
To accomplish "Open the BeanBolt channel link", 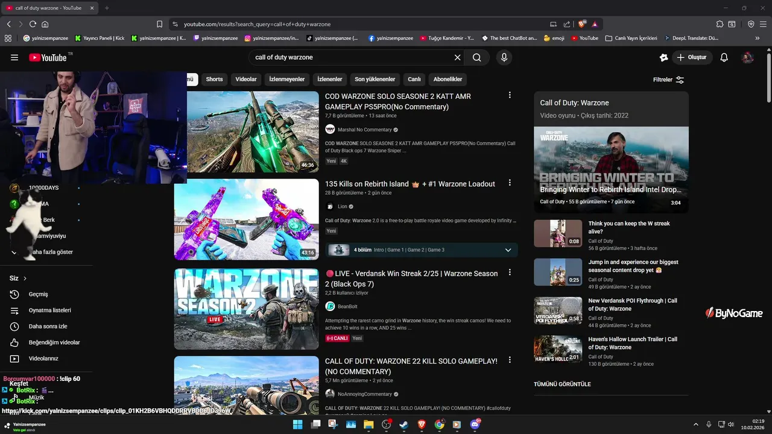I will (x=347, y=306).
